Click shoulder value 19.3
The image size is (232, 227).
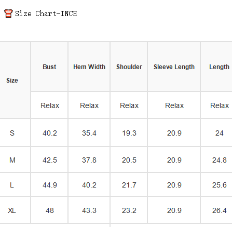129,133
